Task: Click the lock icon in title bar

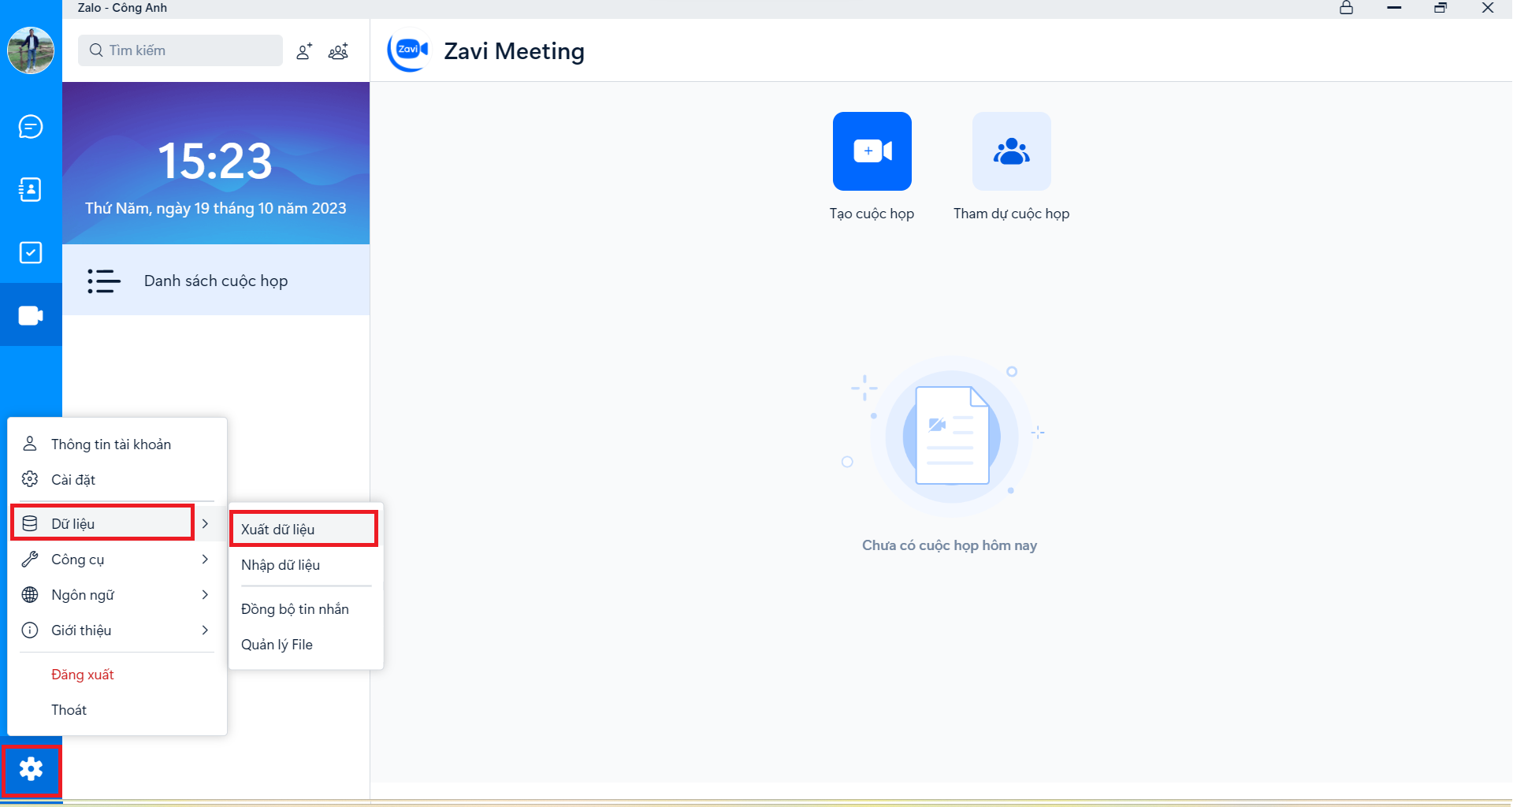Action: click(1347, 8)
